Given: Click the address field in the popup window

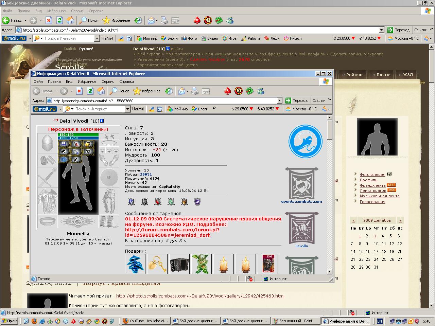Looking at the screenshot, I should coord(164,101).
